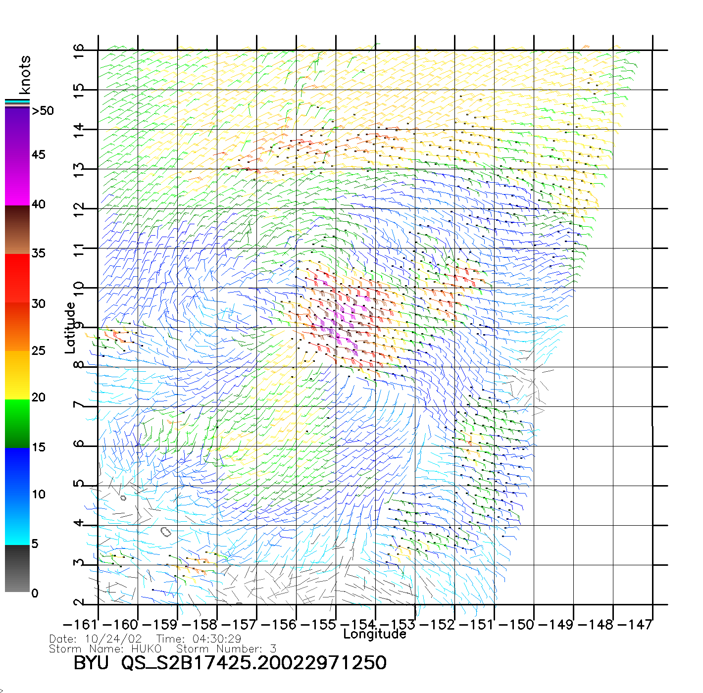The height and width of the screenshot is (693, 703).
Task: Click the storm name HUKO
Action: pos(146,648)
